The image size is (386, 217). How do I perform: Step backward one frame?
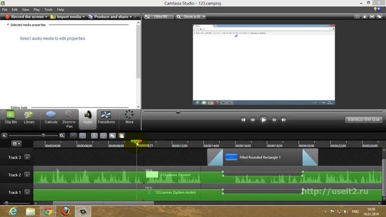253,120
